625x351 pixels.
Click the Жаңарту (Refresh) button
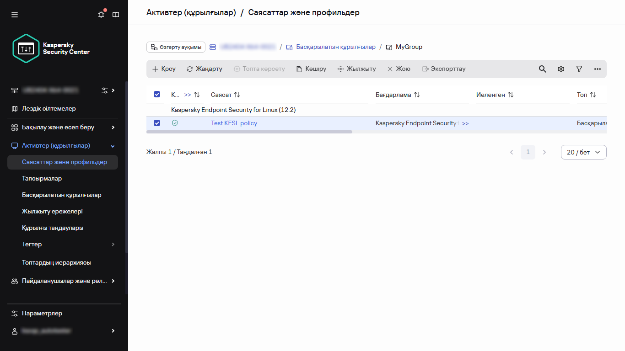(205, 69)
